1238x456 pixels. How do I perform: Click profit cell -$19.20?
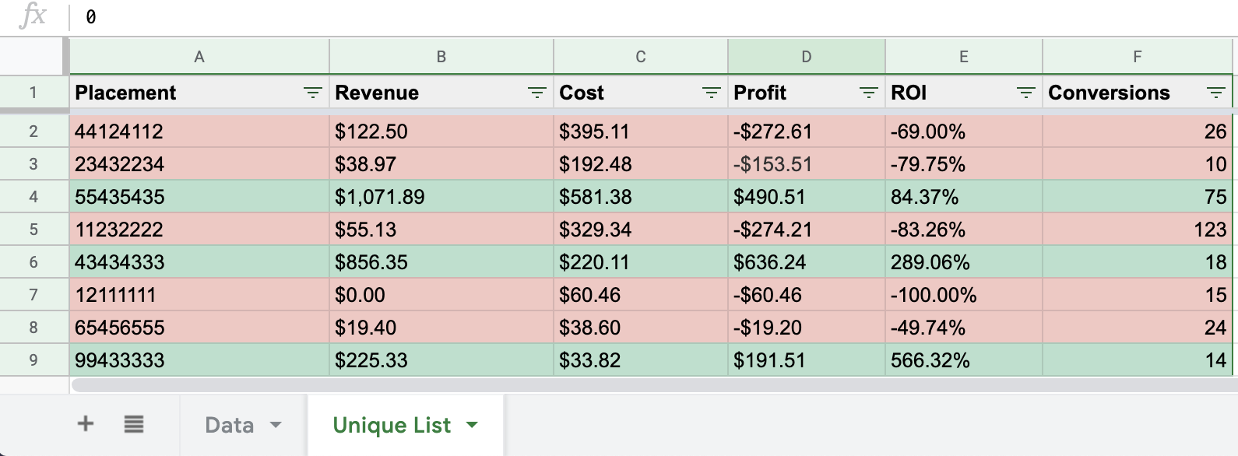click(807, 328)
